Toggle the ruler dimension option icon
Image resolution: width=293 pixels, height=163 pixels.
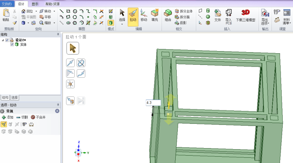31,124
